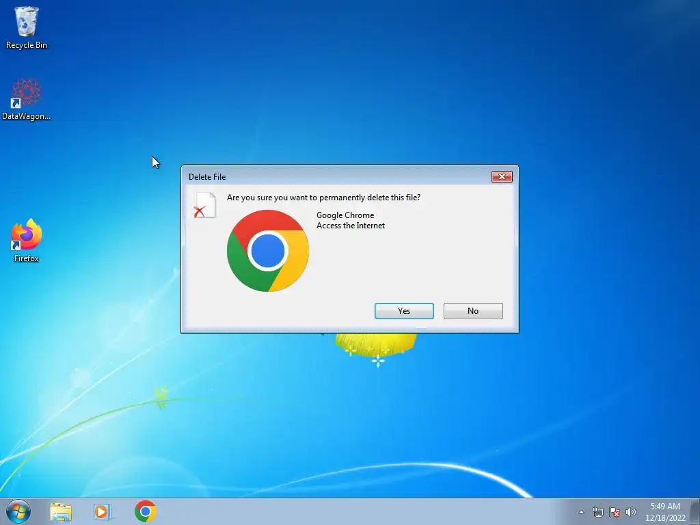
Task: Click the "Google Chrome" file name text
Action: coord(345,215)
